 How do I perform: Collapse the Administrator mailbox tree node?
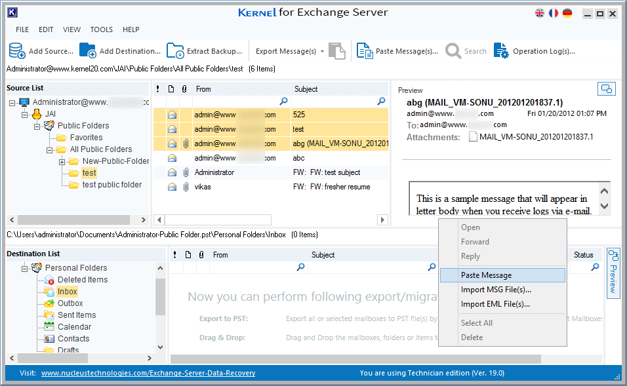[x=12, y=103]
